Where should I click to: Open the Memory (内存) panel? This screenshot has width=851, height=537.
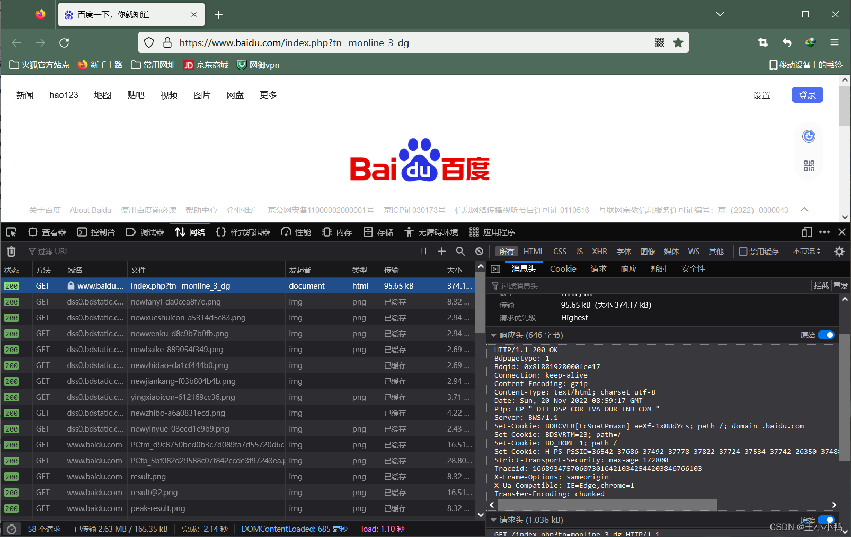[x=337, y=232]
